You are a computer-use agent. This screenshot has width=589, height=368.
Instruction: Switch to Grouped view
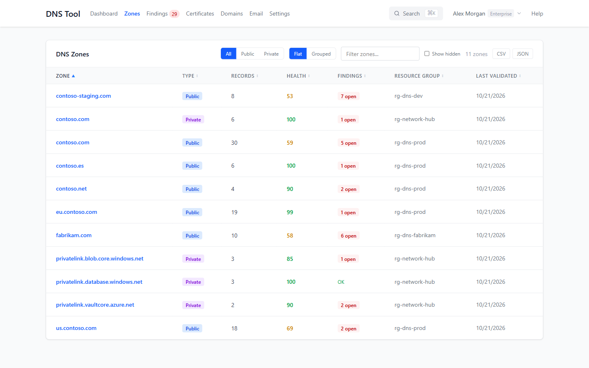coord(321,54)
